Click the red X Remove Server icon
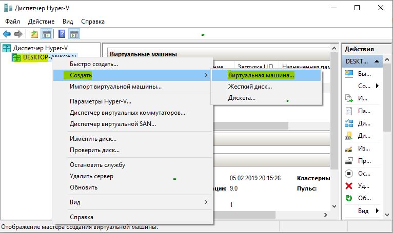 [349, 186]
